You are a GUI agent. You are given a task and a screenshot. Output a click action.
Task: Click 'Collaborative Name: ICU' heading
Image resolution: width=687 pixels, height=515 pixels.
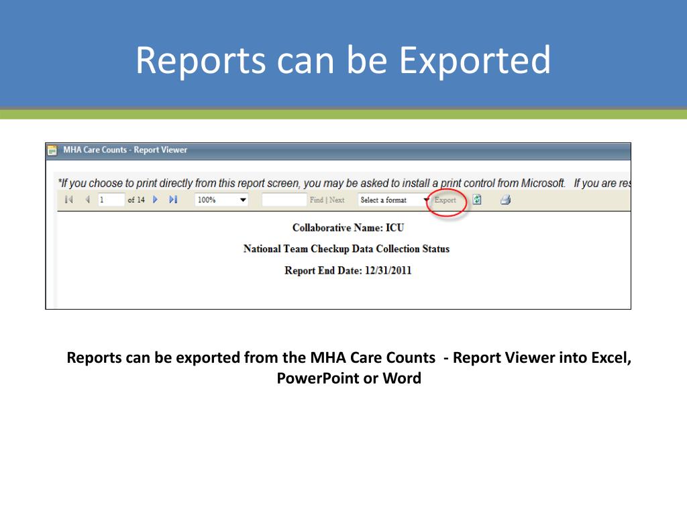pyautogui.click(x=348, y=228)
